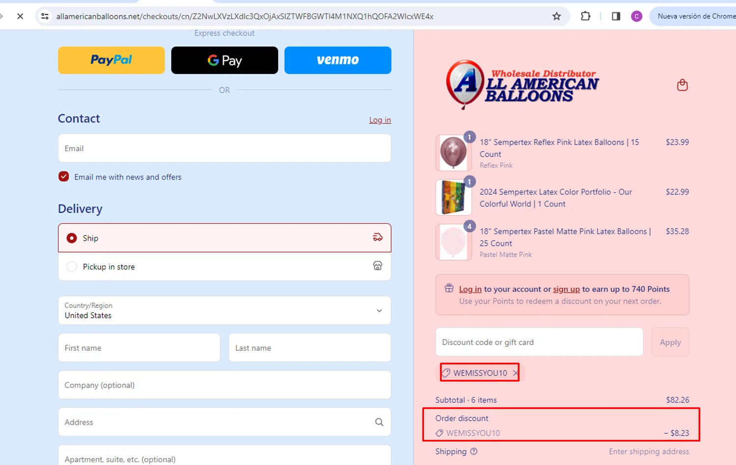Follow the Log in link beside Contact
The height and width of the screenshot is (465, 736).
coord(380,120)
